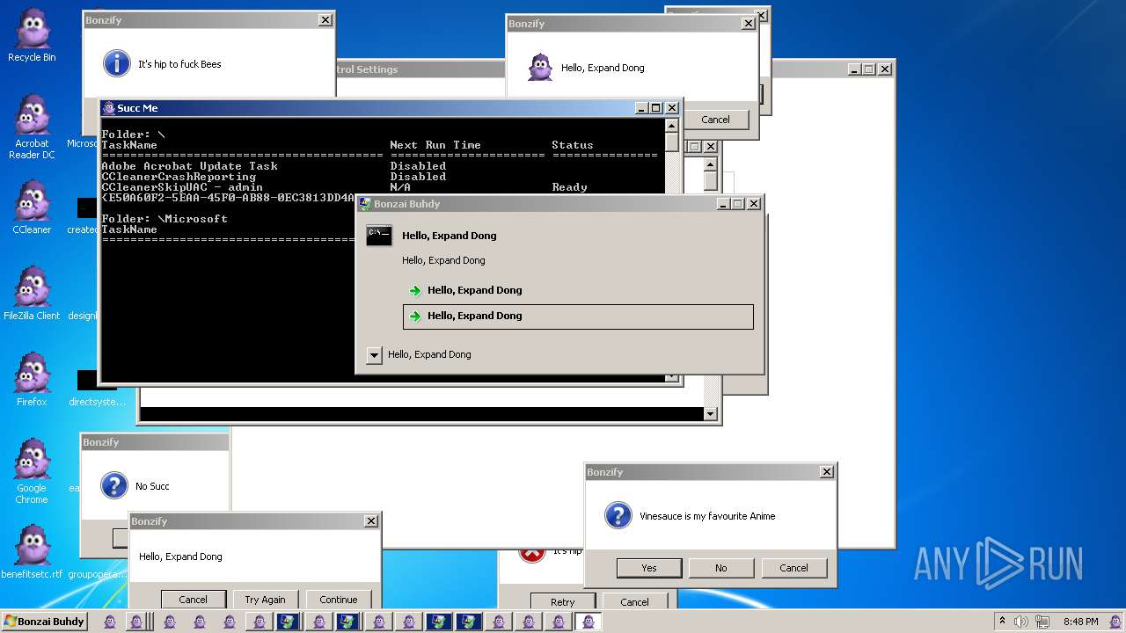The image size is (1126, 633).
Task: Close the Bees message Bonzify dialog
Action: pyautogui.click(x=325, y=20)
